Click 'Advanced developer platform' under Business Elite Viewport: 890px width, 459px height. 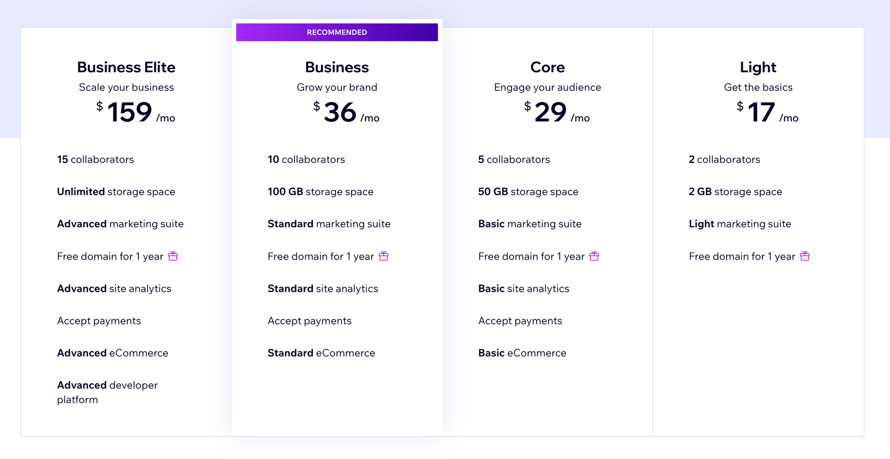[107, 392]
